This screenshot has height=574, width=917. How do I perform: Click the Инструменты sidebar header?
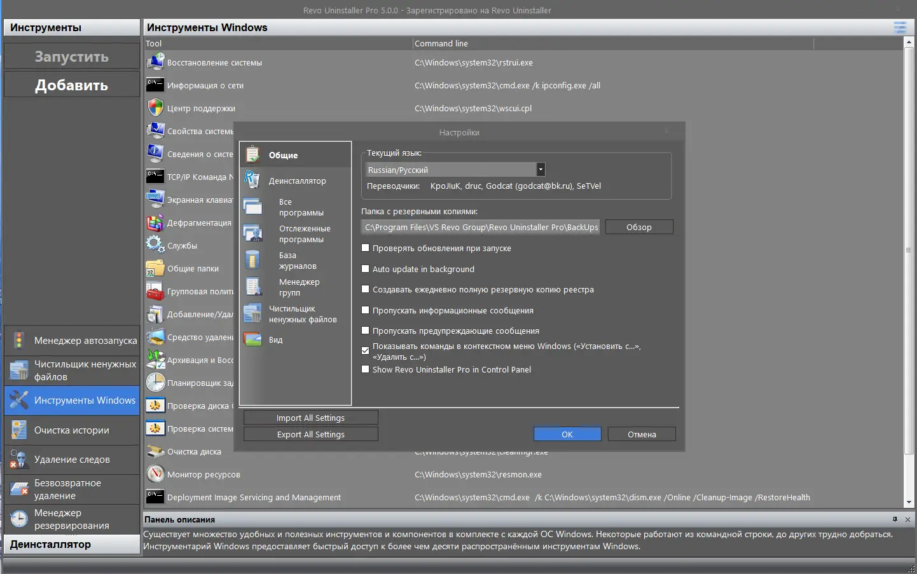(x=72, y=27)
